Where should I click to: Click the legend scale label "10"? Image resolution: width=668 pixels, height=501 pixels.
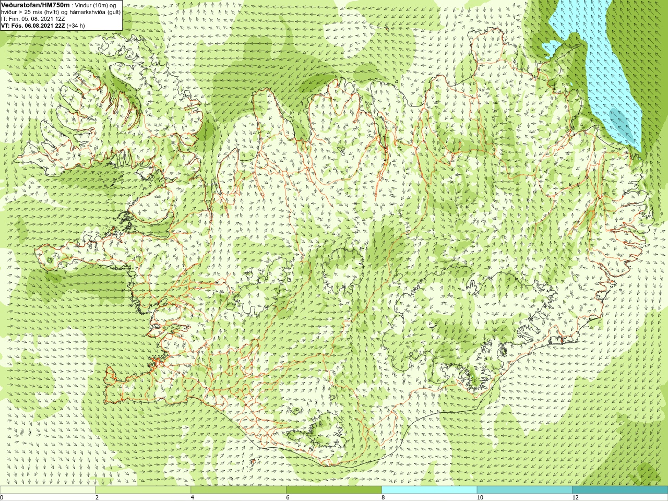[480, 497]
